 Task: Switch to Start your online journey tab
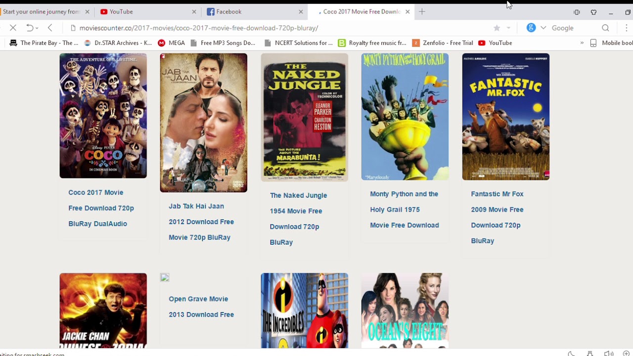point(42,12)
